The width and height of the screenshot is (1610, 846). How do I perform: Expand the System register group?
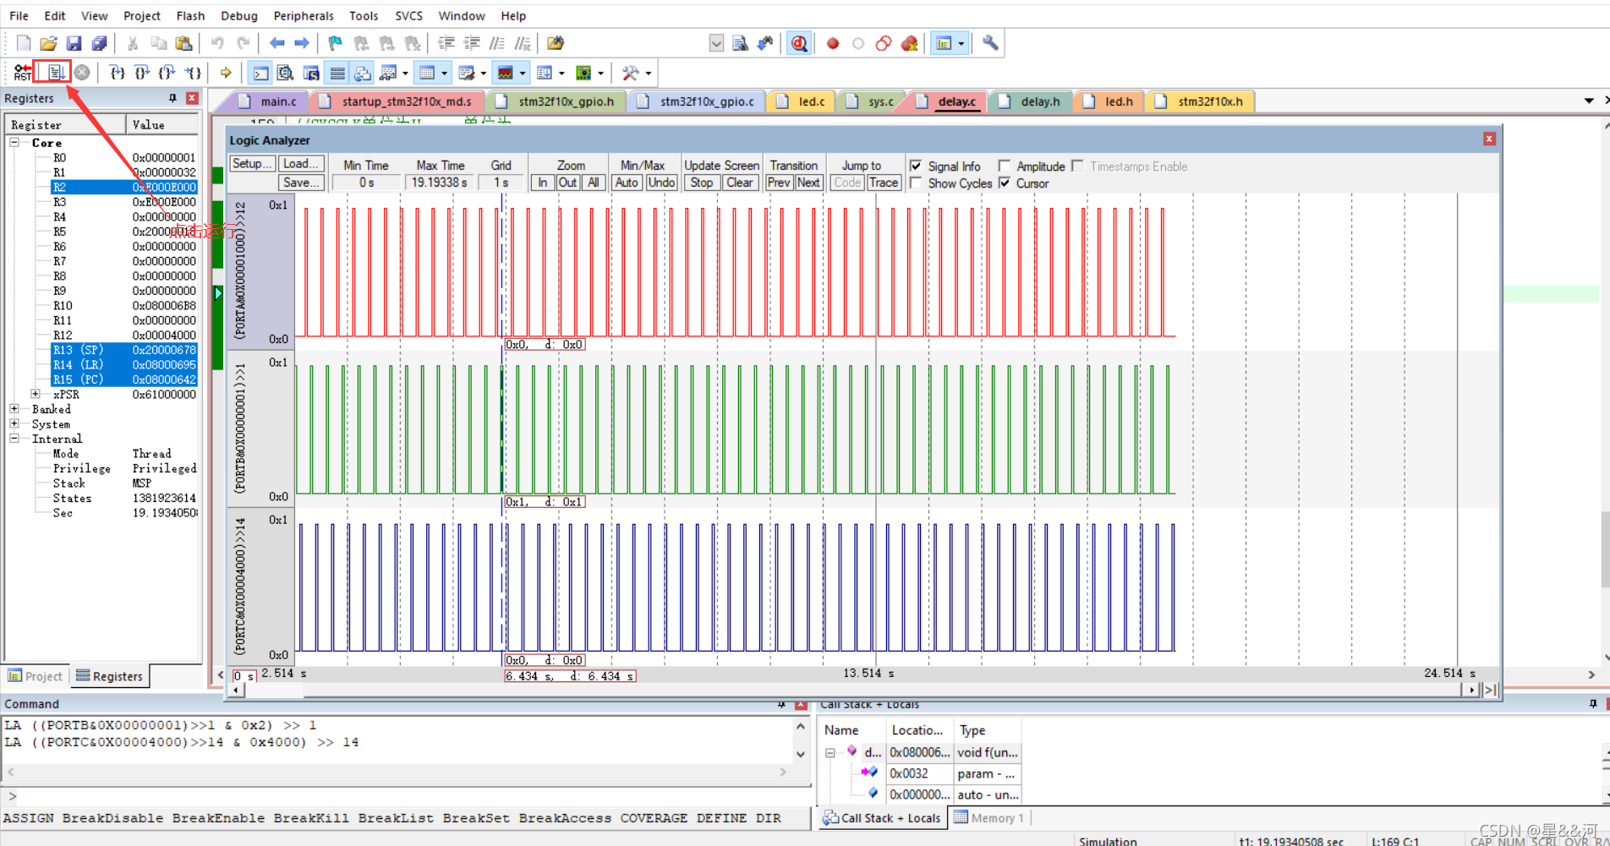coord(14,423)
